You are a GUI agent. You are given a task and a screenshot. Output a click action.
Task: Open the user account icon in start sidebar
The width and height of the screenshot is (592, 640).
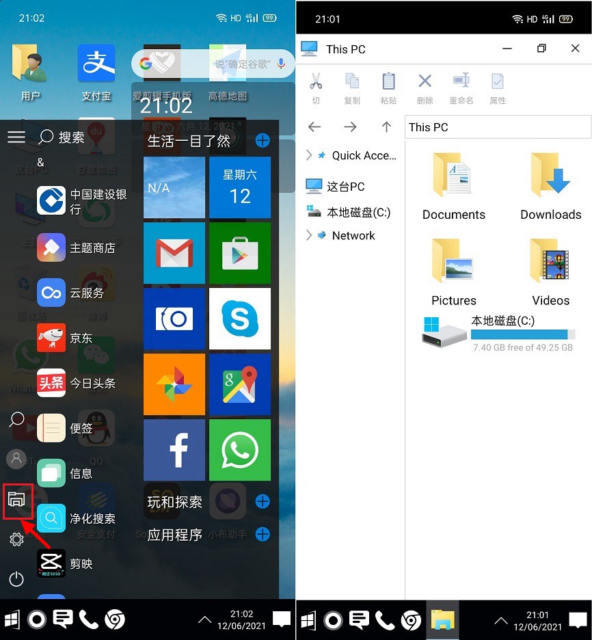pos(16,458)
